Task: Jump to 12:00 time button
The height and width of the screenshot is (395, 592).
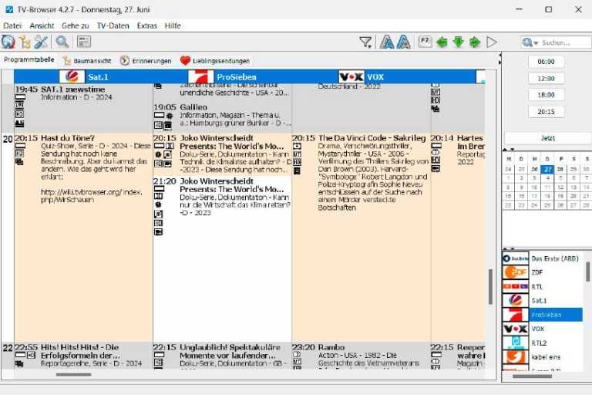Action: 546,79
